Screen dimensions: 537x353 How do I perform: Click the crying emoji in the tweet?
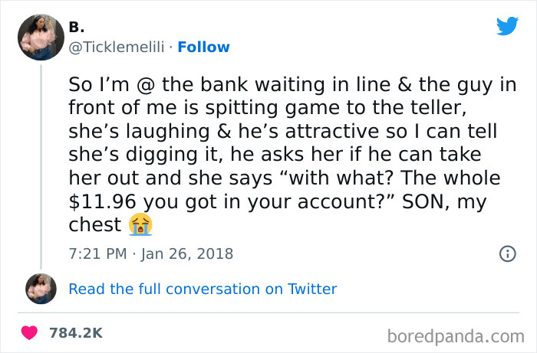(x=140, y=224)
